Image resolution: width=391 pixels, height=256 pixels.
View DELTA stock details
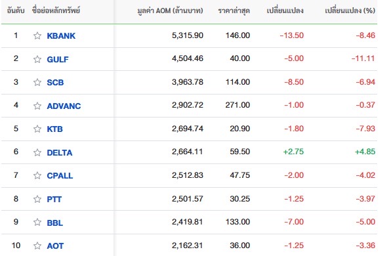pos(60,152)
